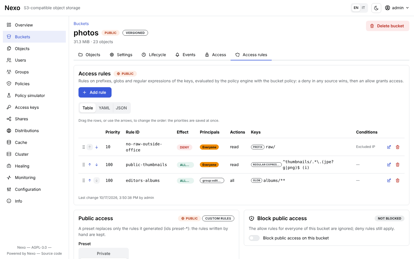Delete the editors-albums rule
The image size is (414, 259).
coord(398,180)
